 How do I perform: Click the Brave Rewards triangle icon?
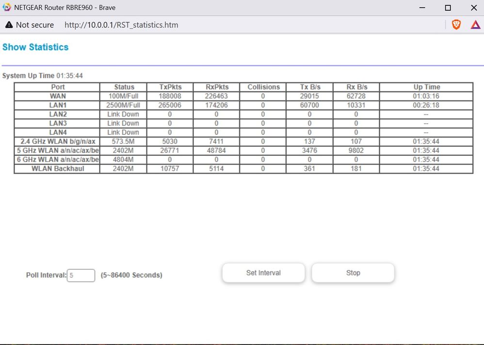[475, 25]
